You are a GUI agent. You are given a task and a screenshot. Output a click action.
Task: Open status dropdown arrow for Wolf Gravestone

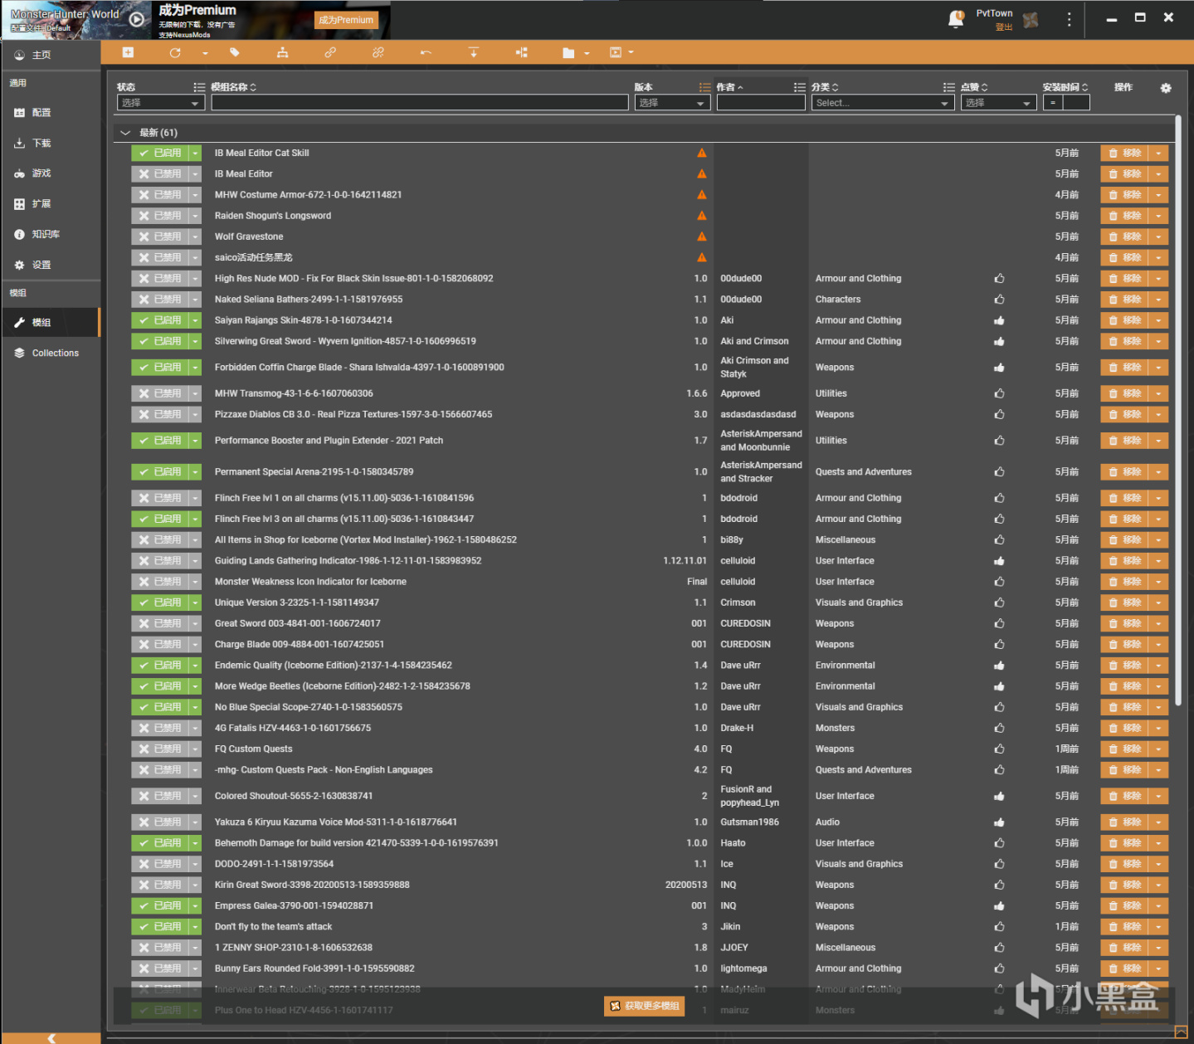(195, 237)
